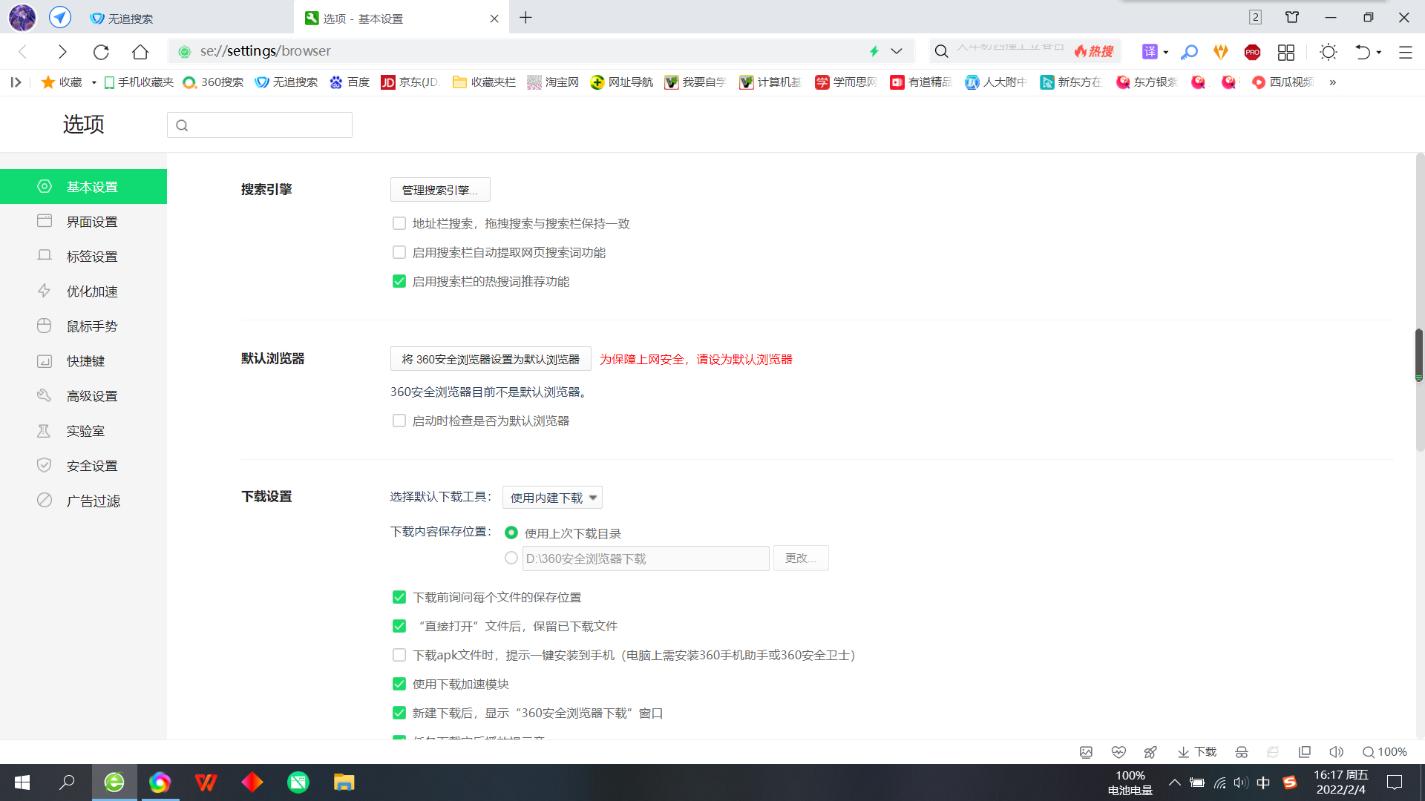
Task: Open default download tool dropdown
Action: [552, 498]
